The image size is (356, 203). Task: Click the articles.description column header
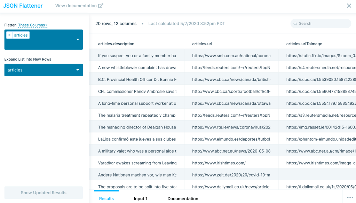116,44
